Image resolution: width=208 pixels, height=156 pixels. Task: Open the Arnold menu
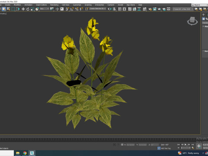coord(120,5)
